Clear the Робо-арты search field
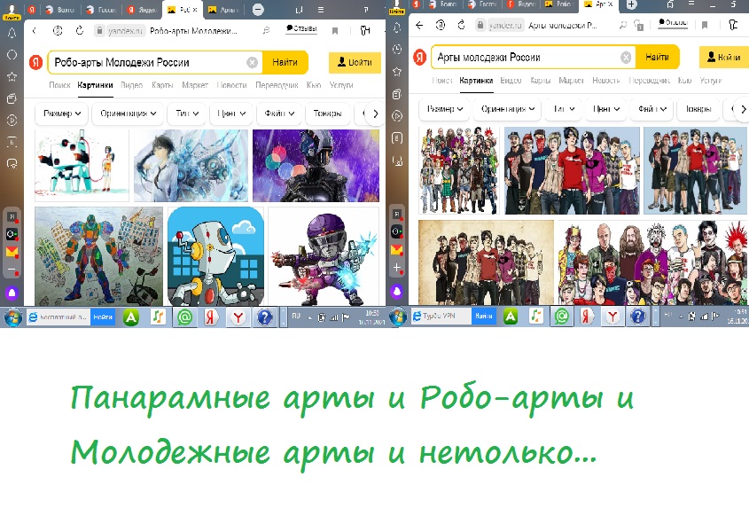 [x=253, y=62]
